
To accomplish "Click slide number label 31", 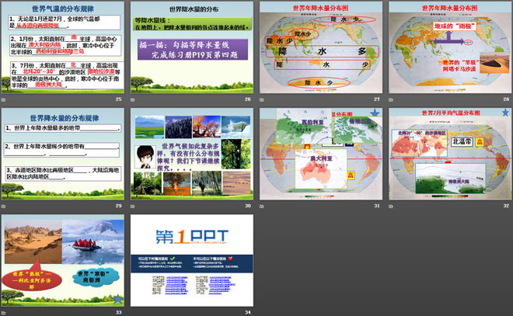I will coord(377,206).
